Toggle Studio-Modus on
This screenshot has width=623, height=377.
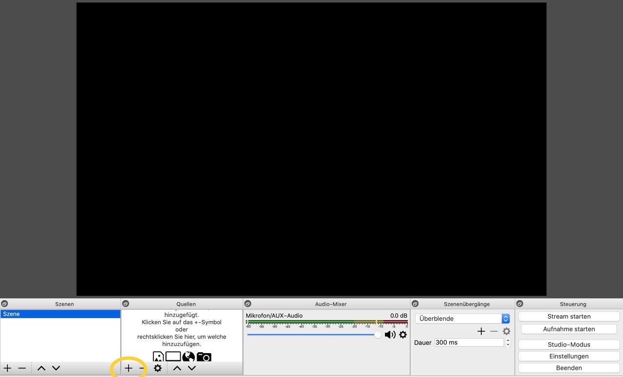pos(568,344)
